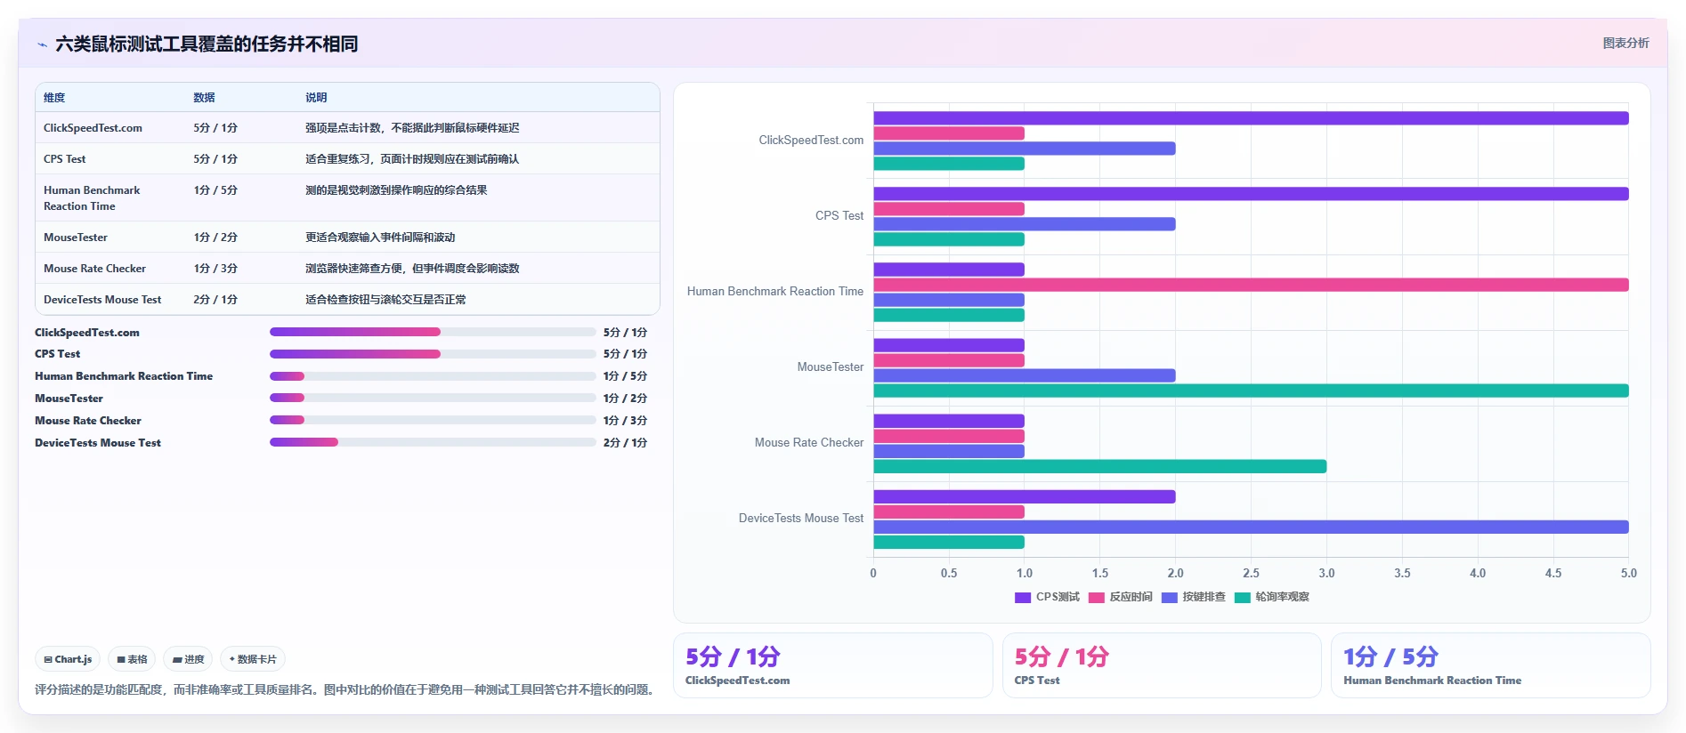Screen dimensions: 1686x733
Task: Click the teal bar for Mouse Rate Checker
Action: pos(1099,466)
